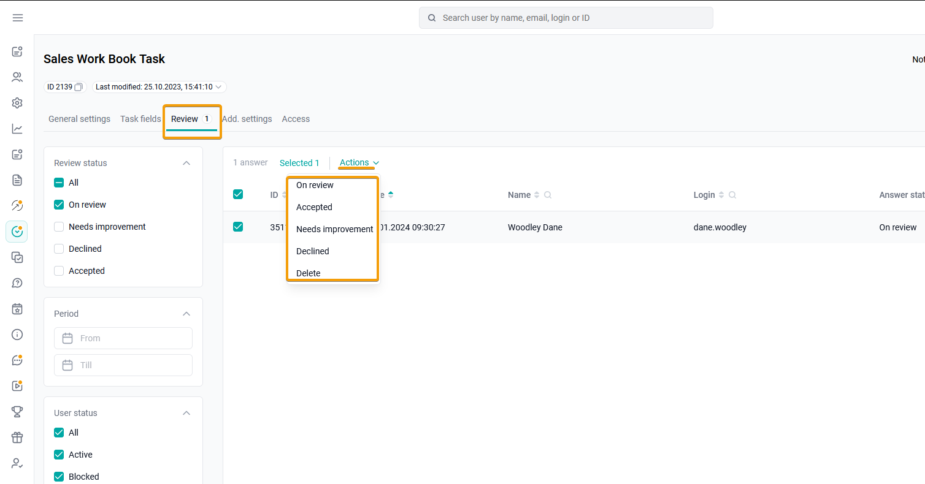Click the Woodley Dane name cell
Viewport: 925px width, 484px height.
[x=535, y=227]
